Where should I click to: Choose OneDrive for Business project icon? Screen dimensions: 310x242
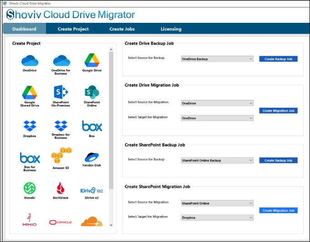coord(62,61)
